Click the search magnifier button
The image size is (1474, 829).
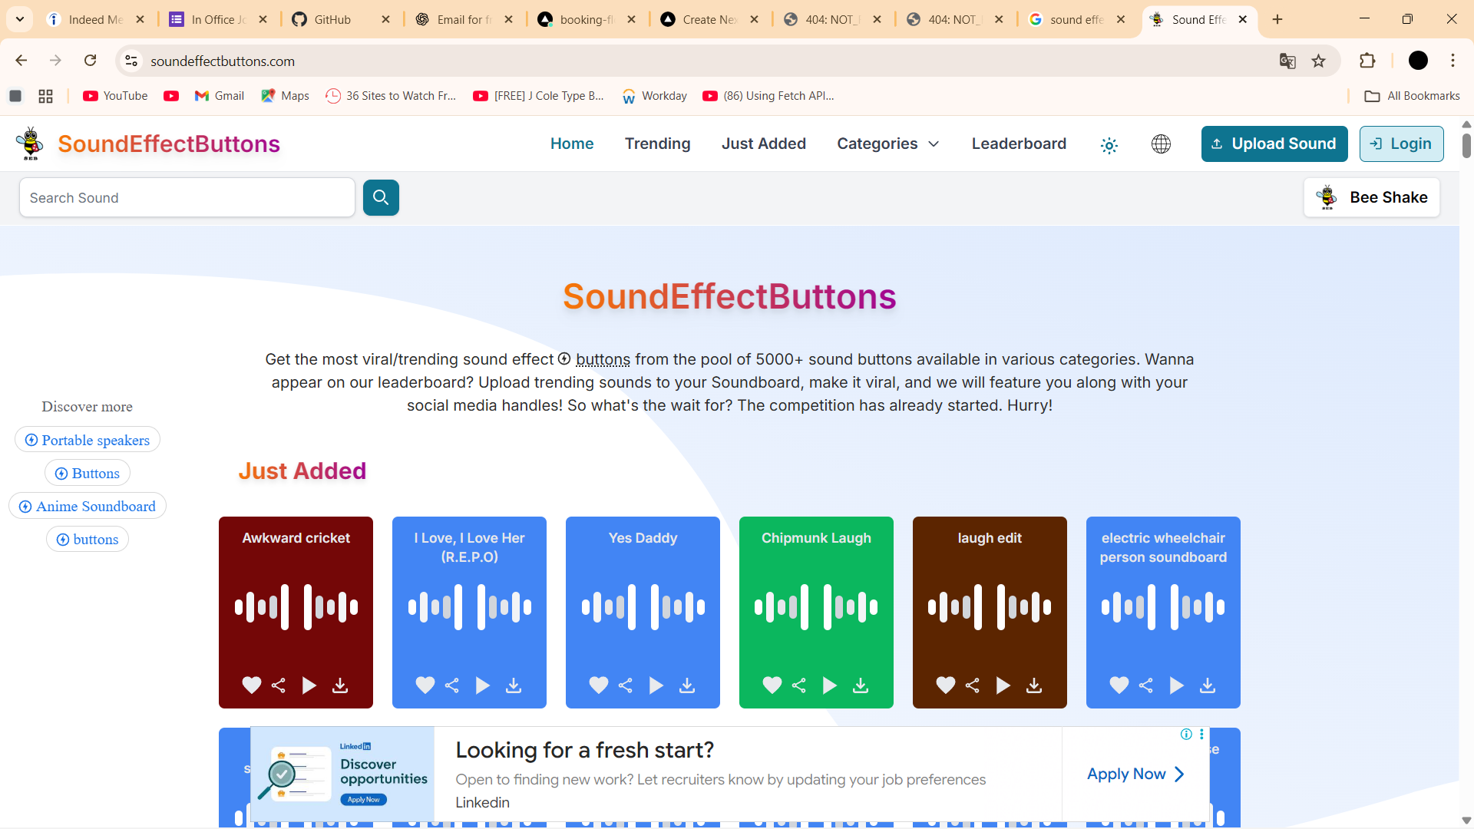(381, 197)
